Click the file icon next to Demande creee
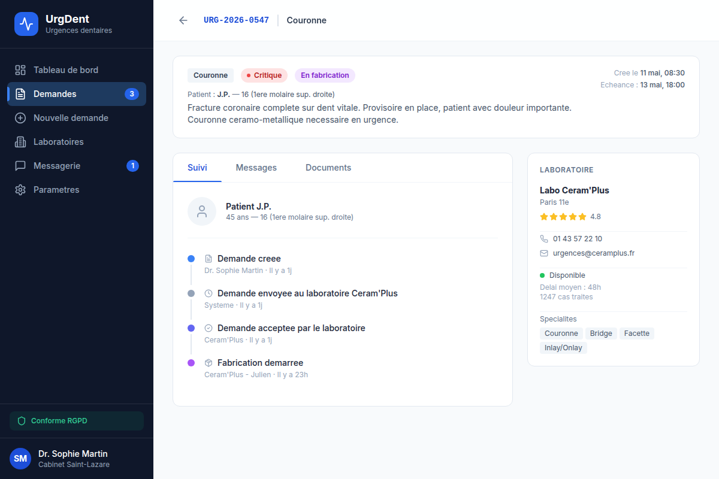The height and width of the screenshot is (479, 719). click(209, 259)
